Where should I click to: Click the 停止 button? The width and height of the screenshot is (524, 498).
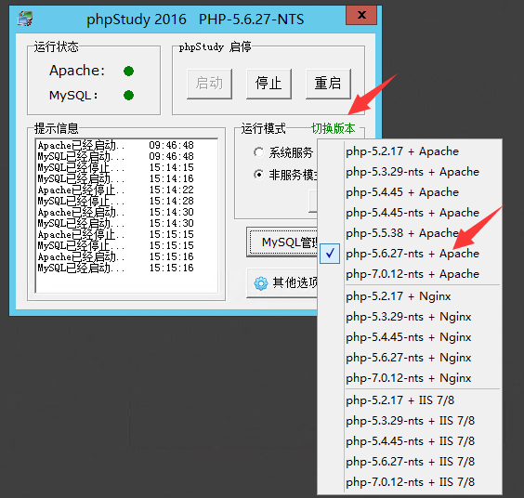(269, 84)
